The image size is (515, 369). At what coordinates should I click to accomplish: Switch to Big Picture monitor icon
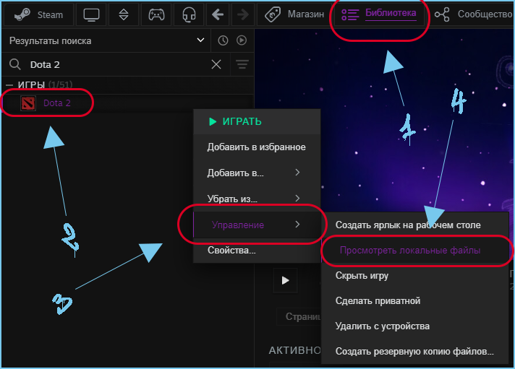coord(91,14)
